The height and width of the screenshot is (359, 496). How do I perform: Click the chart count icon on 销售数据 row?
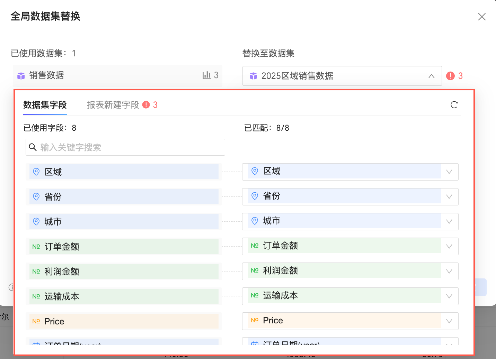coord(207,75)
